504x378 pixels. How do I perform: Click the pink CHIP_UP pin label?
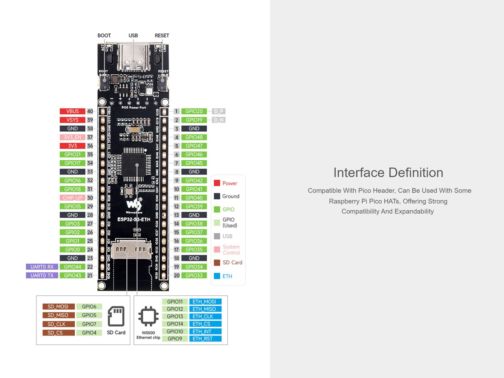click(x=72, y=198)
